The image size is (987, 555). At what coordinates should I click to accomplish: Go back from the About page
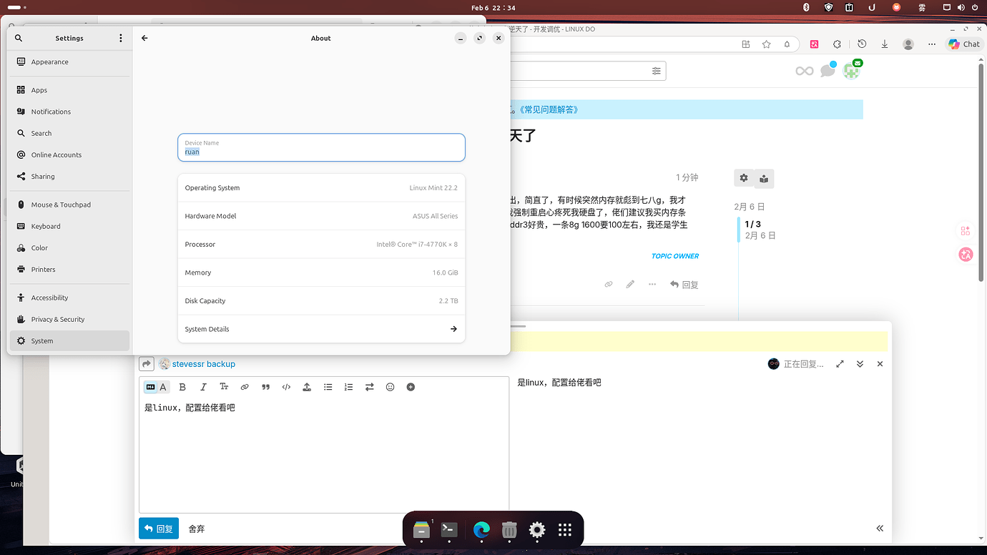(144, 38)
